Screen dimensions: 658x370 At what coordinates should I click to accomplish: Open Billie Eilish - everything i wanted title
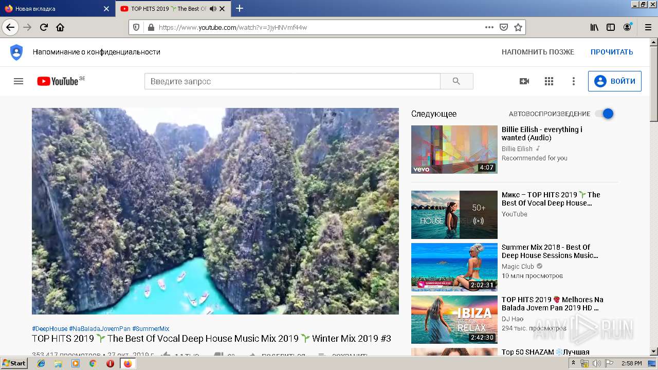(x=542, y=134)
